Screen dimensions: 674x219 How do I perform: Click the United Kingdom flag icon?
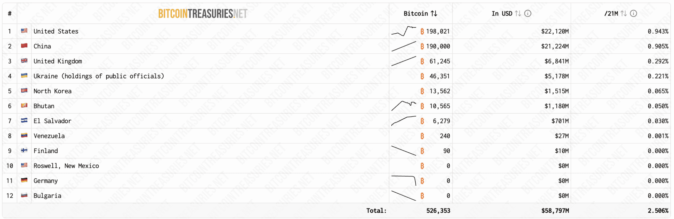pos(24,61)
